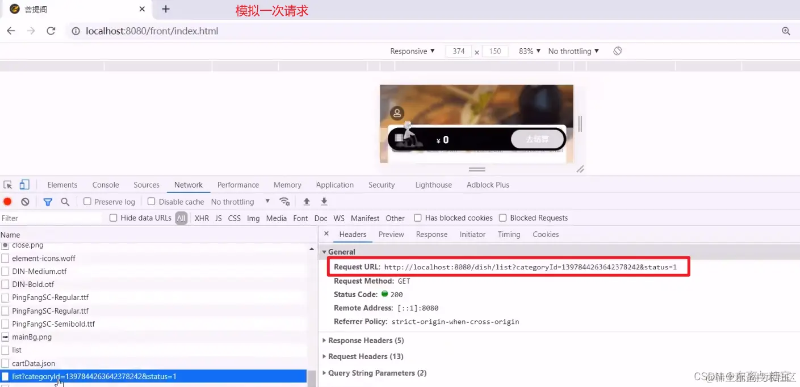Viewport: 800px width, 387px height.
Task: Open the Responsive device dropdown
Action: (x=412, y=51)
